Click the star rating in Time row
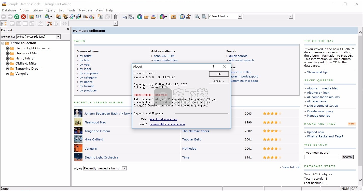The height and width of the screenshot is (191, 363). (272, 157)
